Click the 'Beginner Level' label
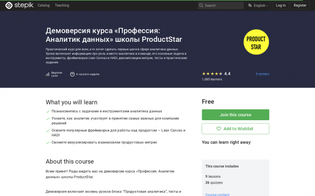Viewport: 315px width, 196px height. (57, 74)
